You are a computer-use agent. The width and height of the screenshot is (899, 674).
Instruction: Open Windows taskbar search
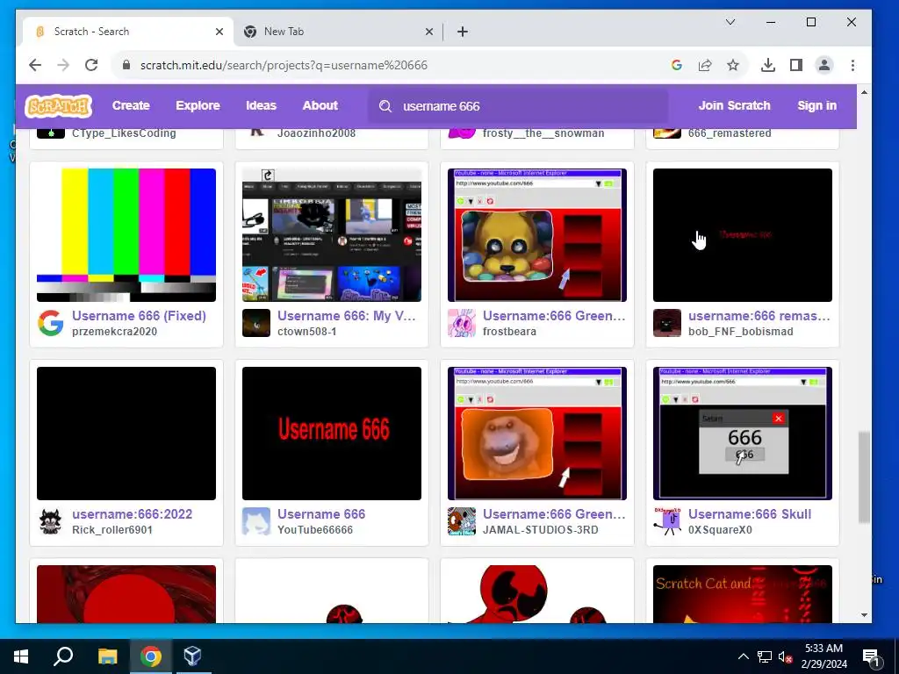tap(63, 656)
